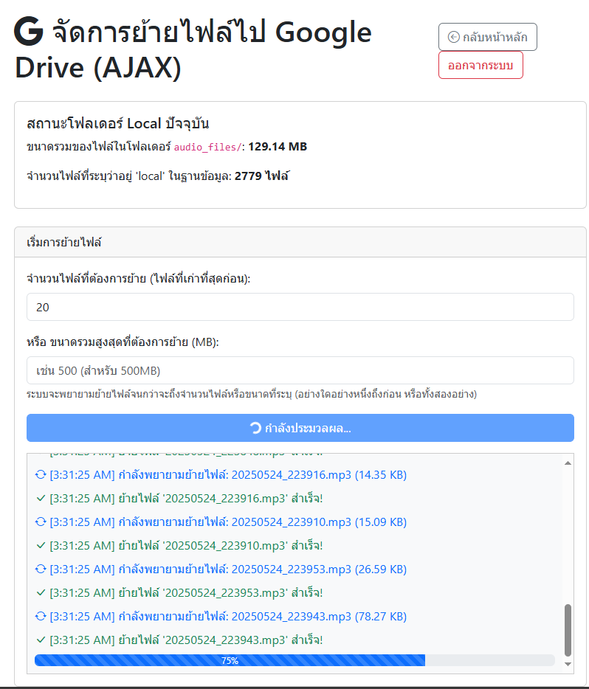Click sync icon beside 20250524_223910.mp3 attempt log
The image size is (589, 689).
pyautogui.click(x=41, y=522)
